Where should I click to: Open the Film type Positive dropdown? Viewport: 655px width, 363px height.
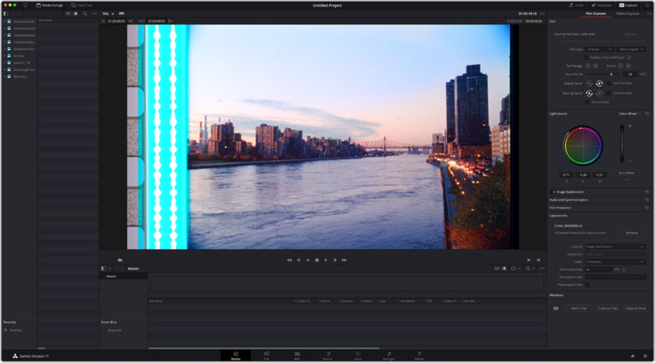click(x=599, y=49)
